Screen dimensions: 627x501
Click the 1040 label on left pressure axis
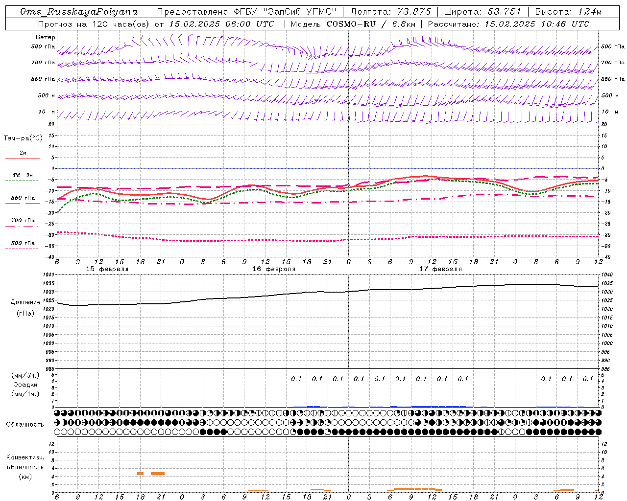coord(49,275)
